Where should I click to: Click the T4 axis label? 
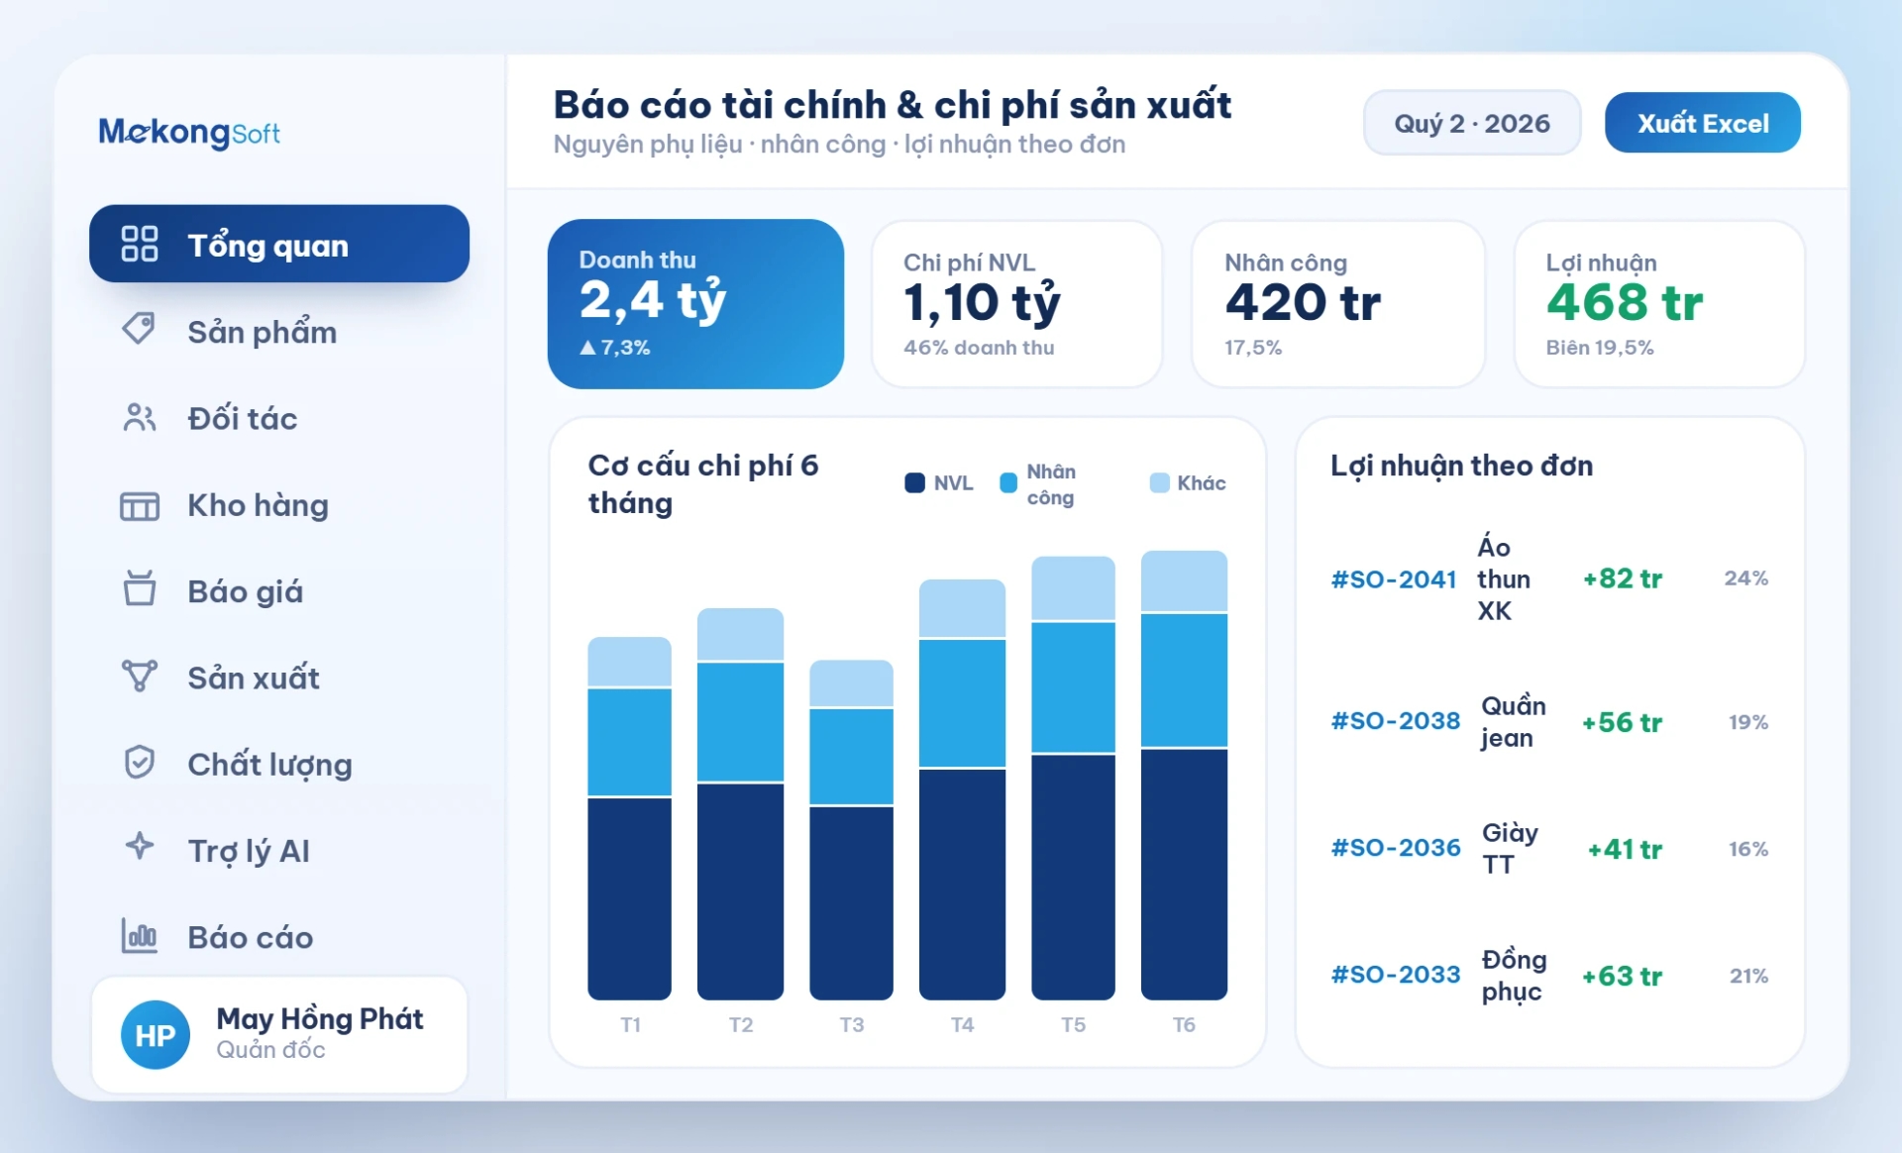coord(962,1025)
